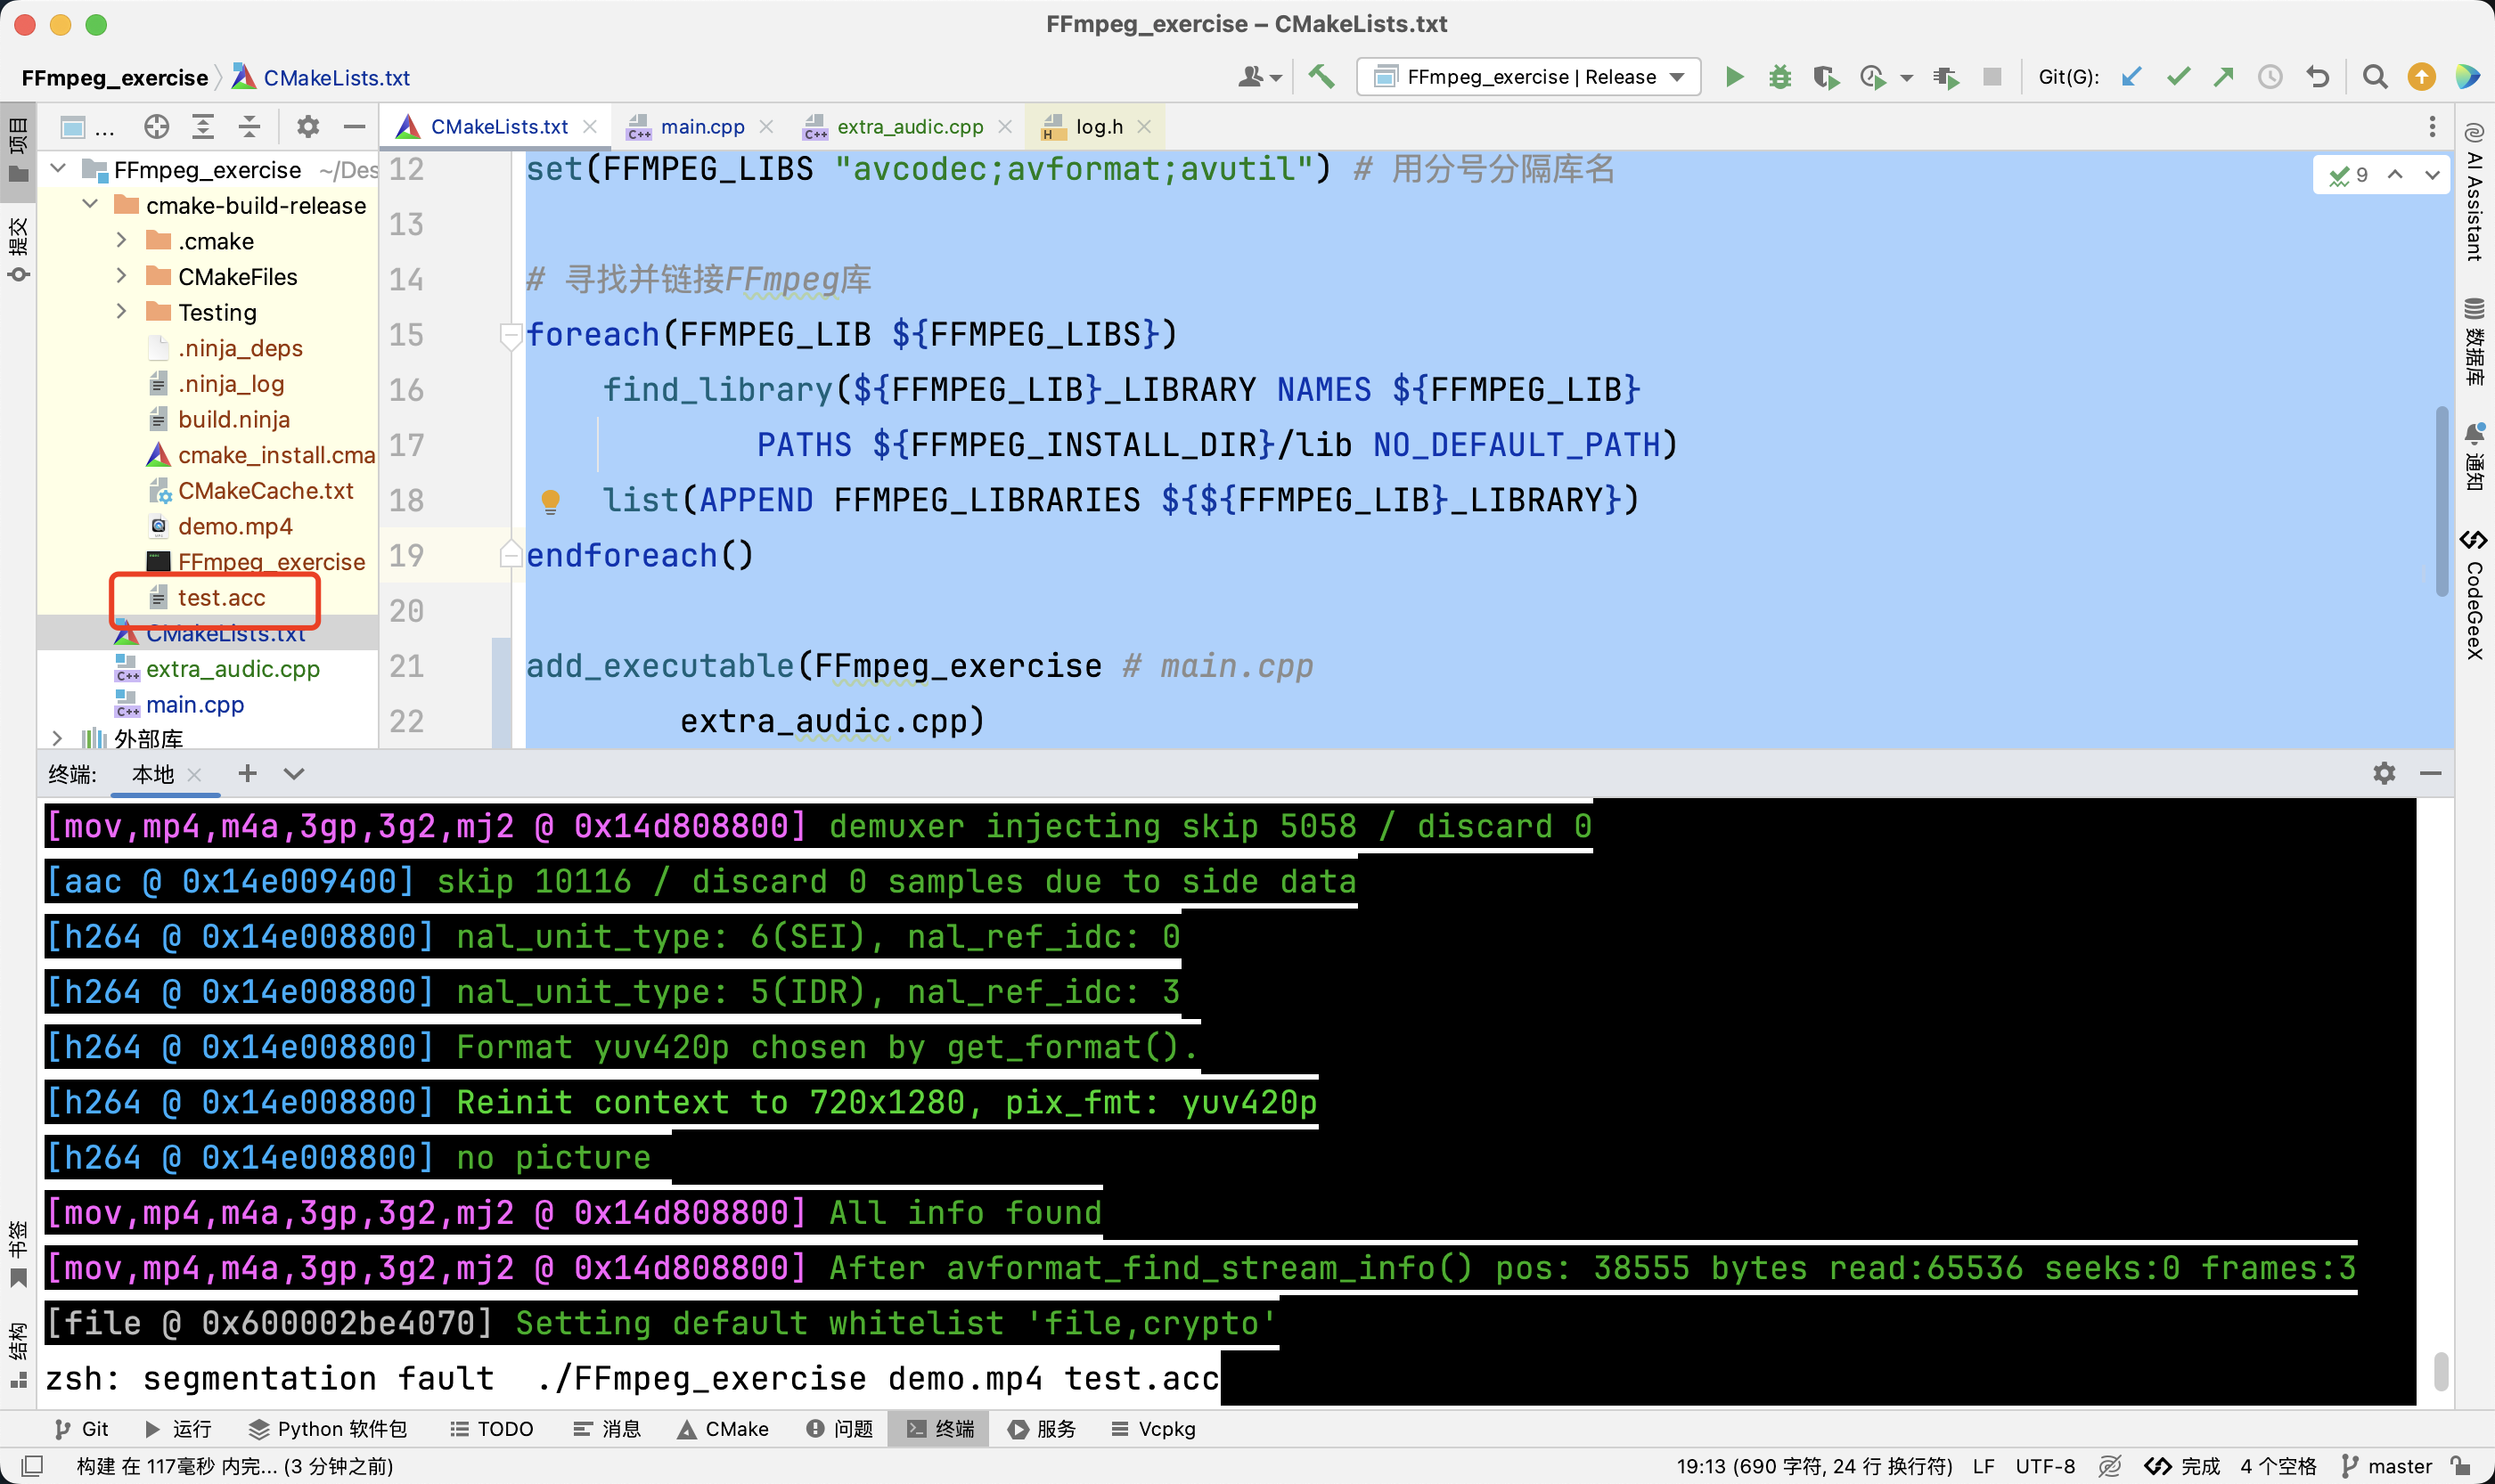The height and width of the screenshot is (1484, 2495).
Task: Show Git history clock icon
Action: (x=2270, y=77)
